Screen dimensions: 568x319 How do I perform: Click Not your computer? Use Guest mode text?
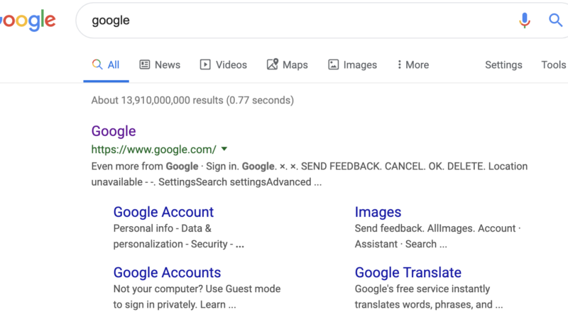pos(197,296)
